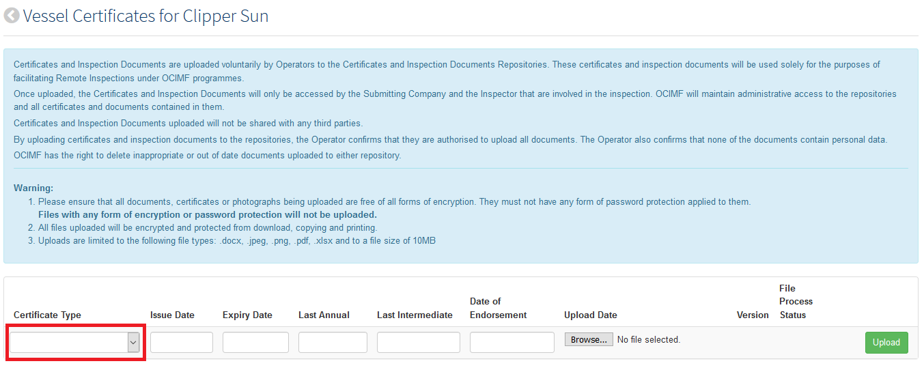Go back using the arrow beside Vessel Certificates
The width and height of the screenshot is (924, 370).
12,16
